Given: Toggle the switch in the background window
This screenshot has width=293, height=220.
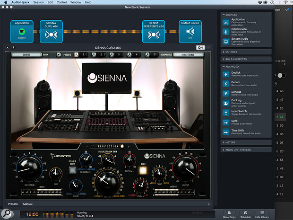Looking at the screenshot, I should 281,75.
